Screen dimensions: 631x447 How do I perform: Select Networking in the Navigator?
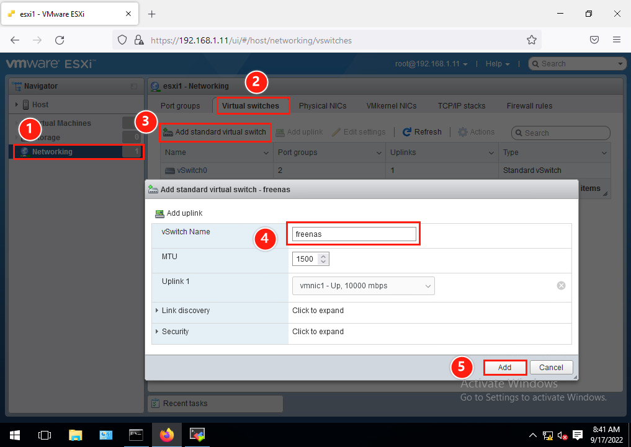pyautogui.click(x=52, y=151)
